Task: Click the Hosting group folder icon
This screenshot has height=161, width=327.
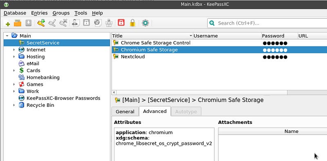Action: pyautogui.click(x=22, y=56)
